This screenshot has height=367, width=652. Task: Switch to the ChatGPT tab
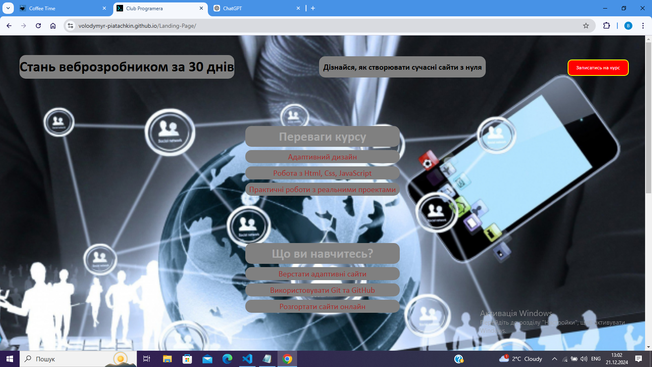pyautogui.click(x=257, y=8)
